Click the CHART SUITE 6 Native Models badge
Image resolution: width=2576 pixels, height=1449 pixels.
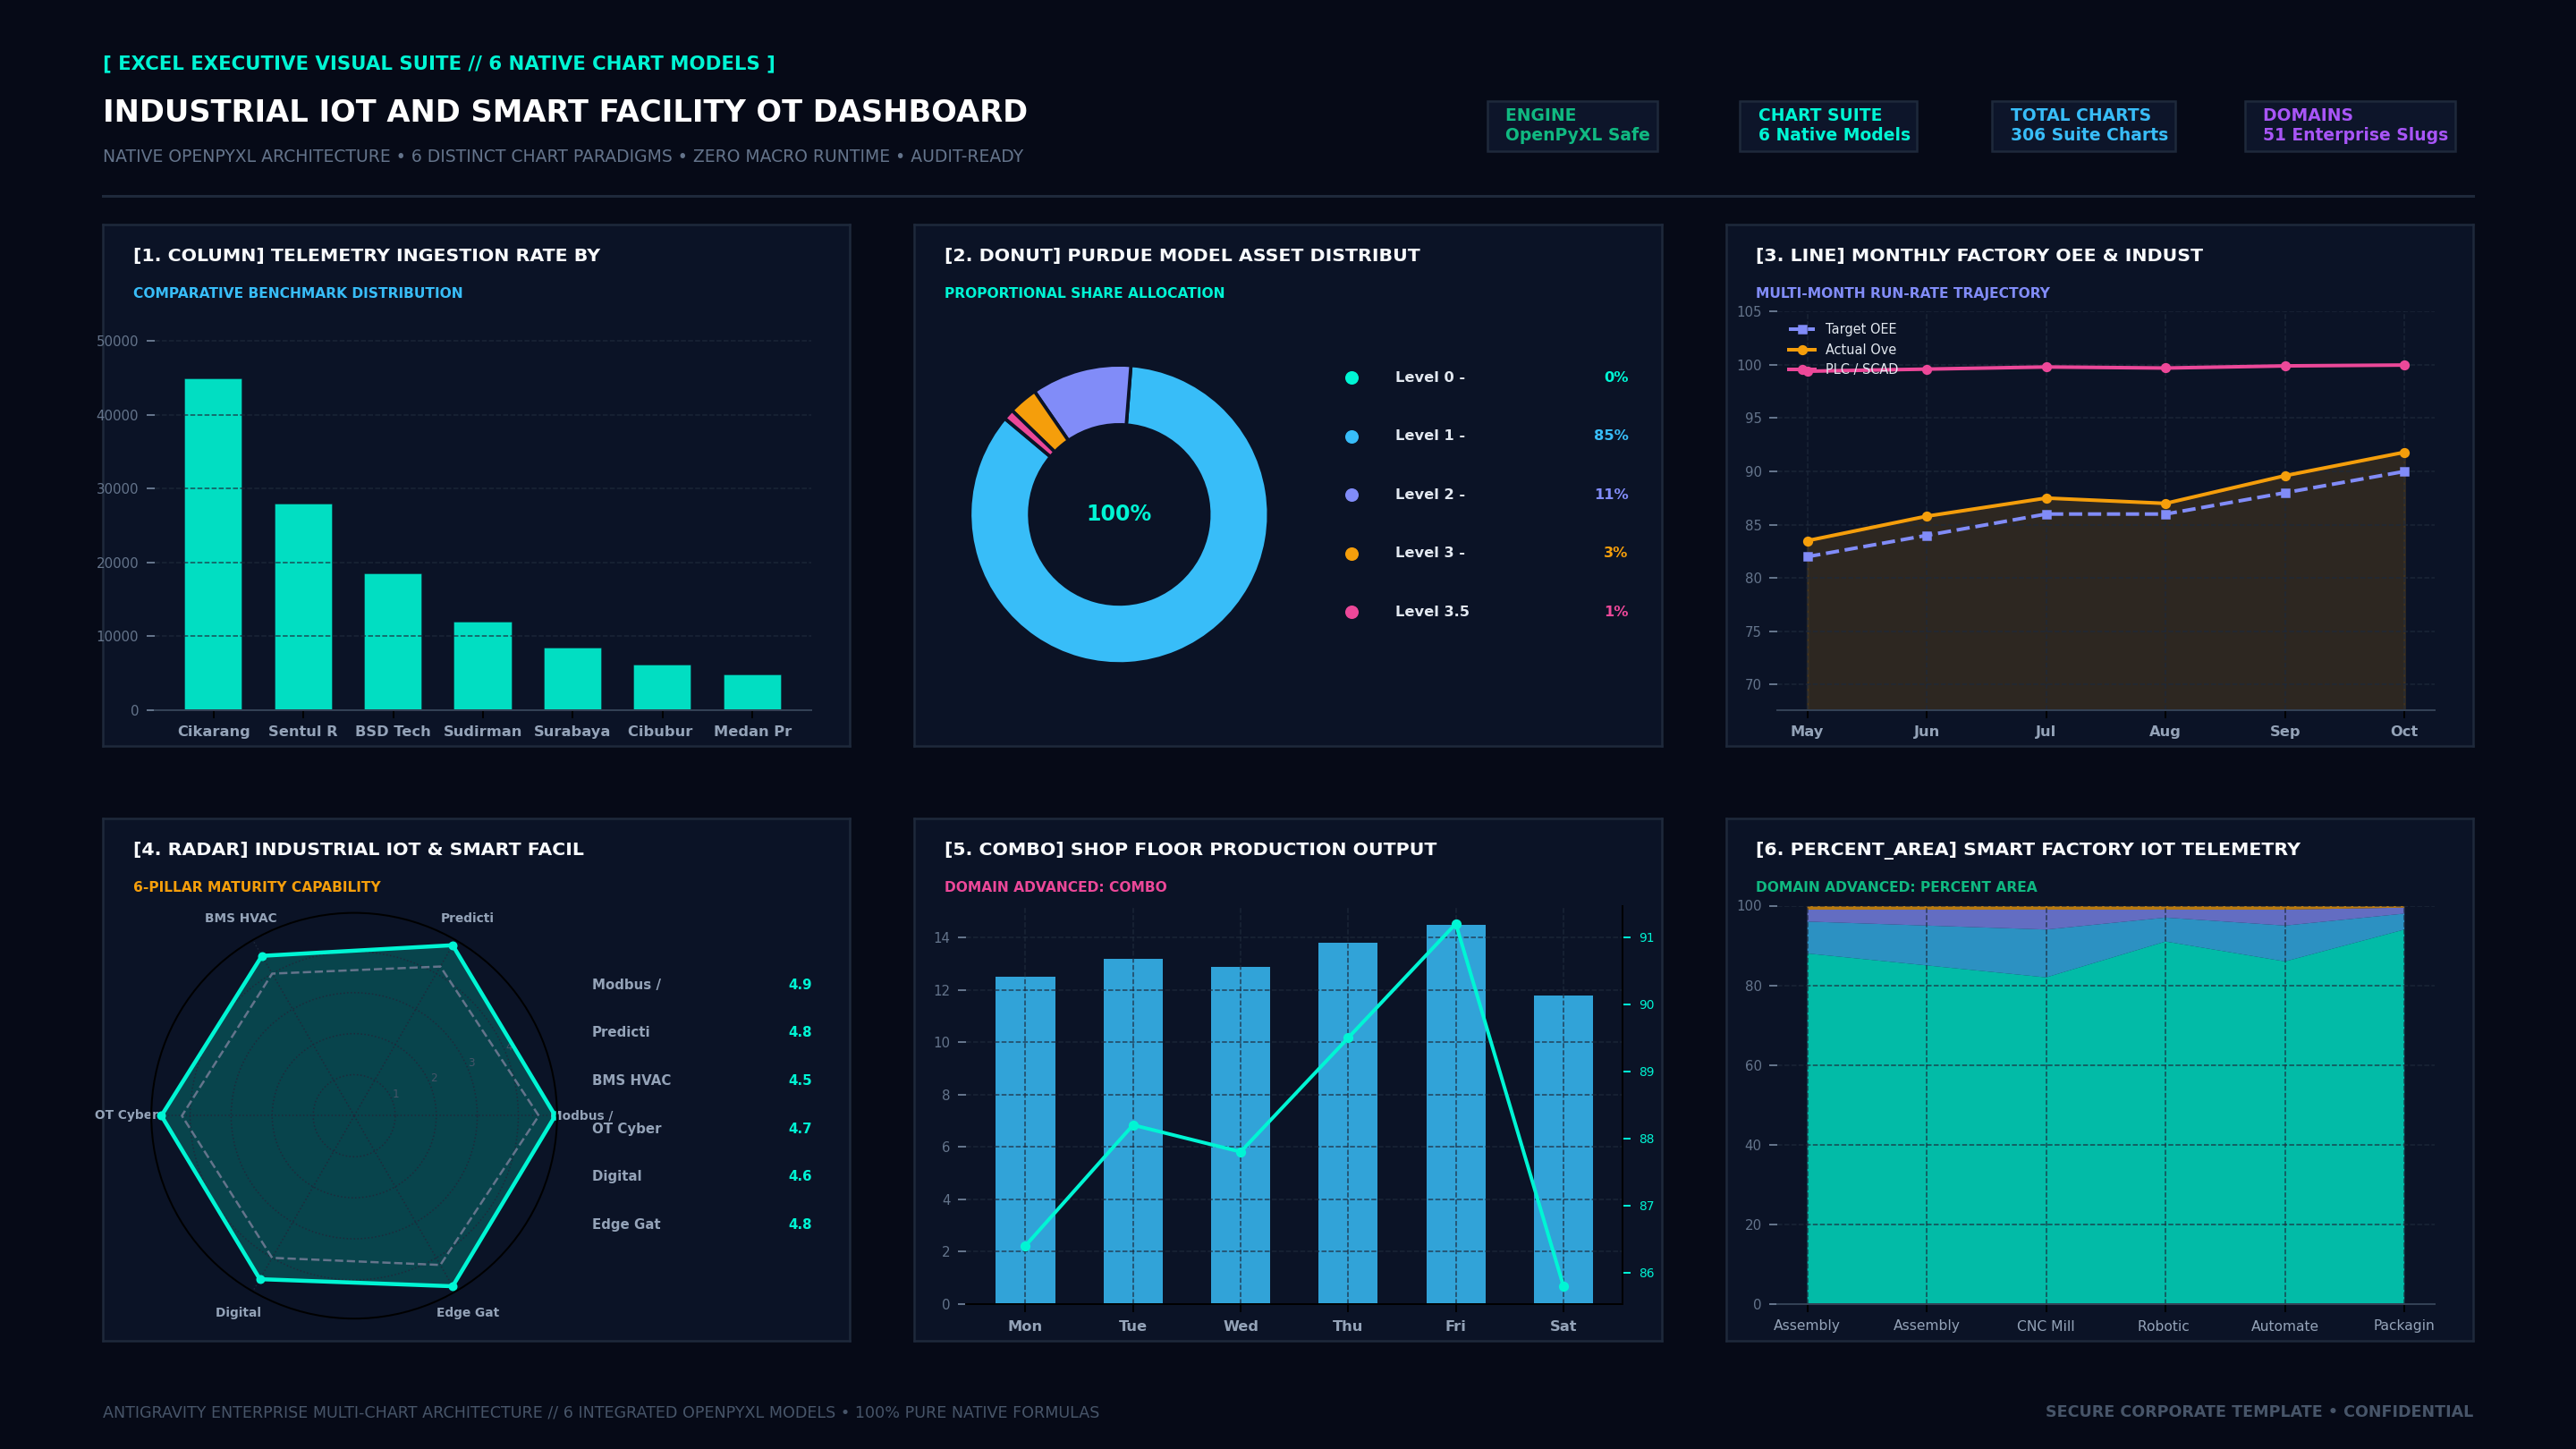tap(1828, 126)
